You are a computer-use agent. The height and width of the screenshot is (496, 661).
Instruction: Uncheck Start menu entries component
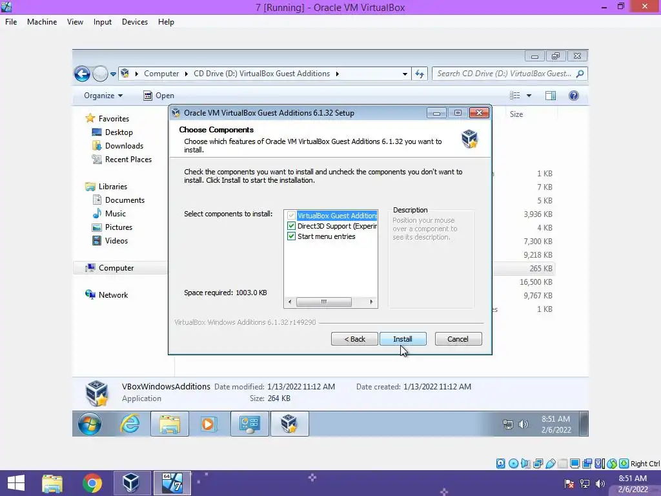(x=291, y=236)
